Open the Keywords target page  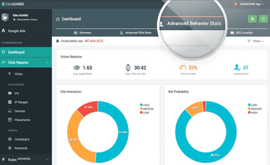(21, 148)
